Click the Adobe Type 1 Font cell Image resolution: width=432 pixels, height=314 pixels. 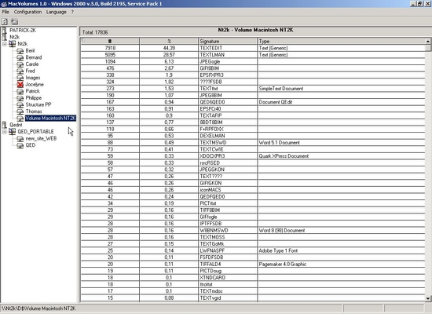pos(342,250)
